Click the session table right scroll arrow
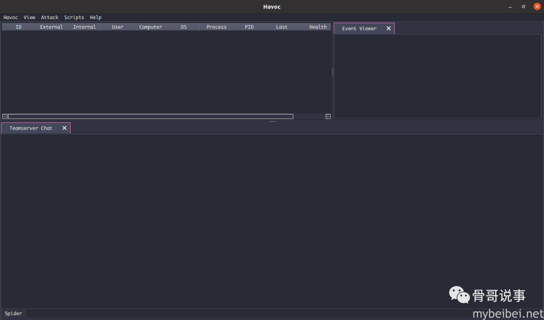The height and width of the screenshot is (320, 544). coord(328,116)
